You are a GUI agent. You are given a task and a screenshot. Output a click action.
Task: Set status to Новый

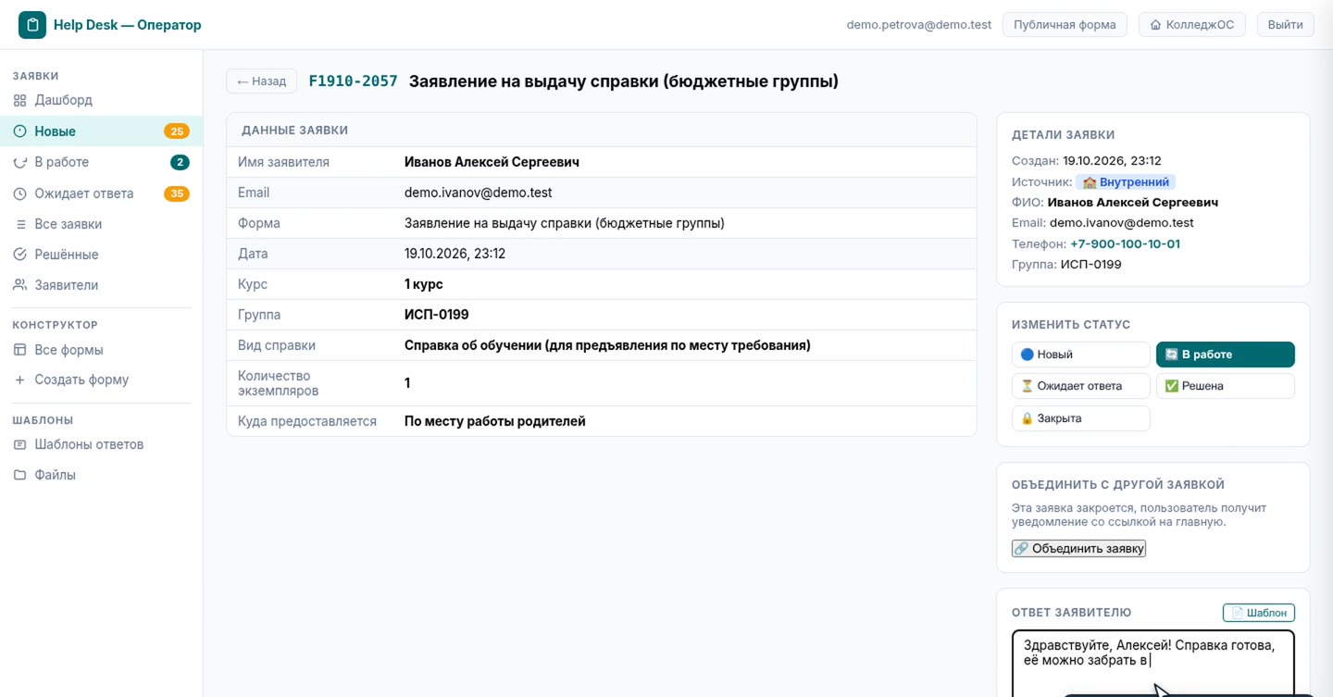[x=1080, y=355]
